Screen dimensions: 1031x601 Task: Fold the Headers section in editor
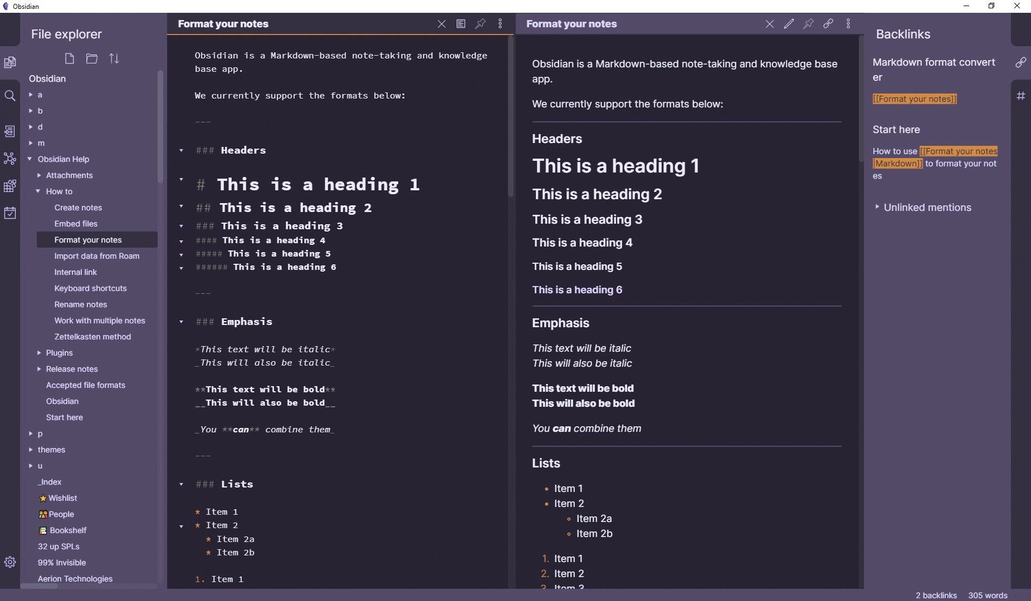pos(181,150)
